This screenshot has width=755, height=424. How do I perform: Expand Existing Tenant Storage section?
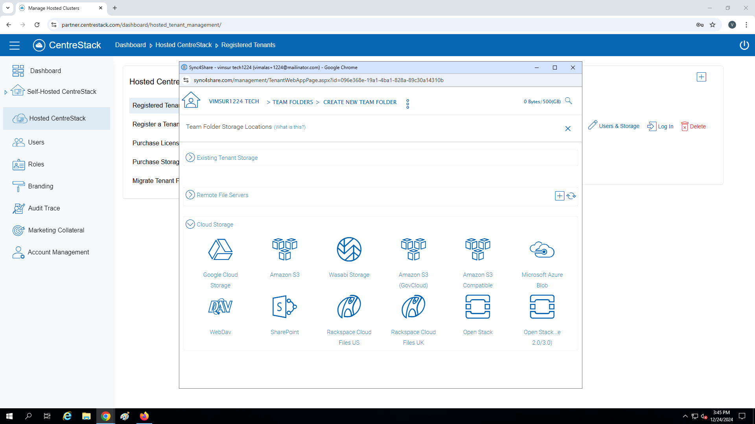(190, 157)
